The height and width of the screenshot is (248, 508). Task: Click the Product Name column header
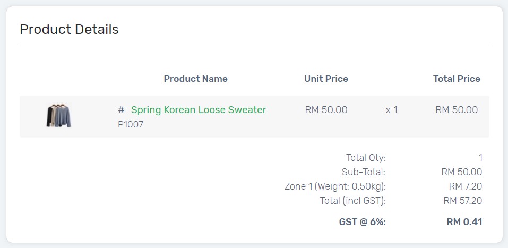[196, 79]
